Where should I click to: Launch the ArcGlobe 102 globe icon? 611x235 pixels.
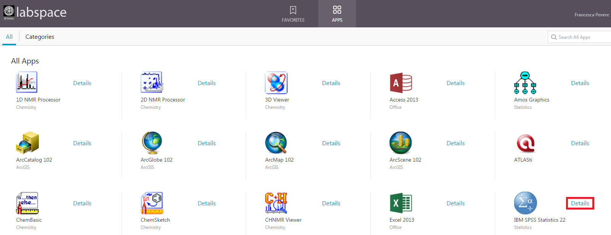152,143
